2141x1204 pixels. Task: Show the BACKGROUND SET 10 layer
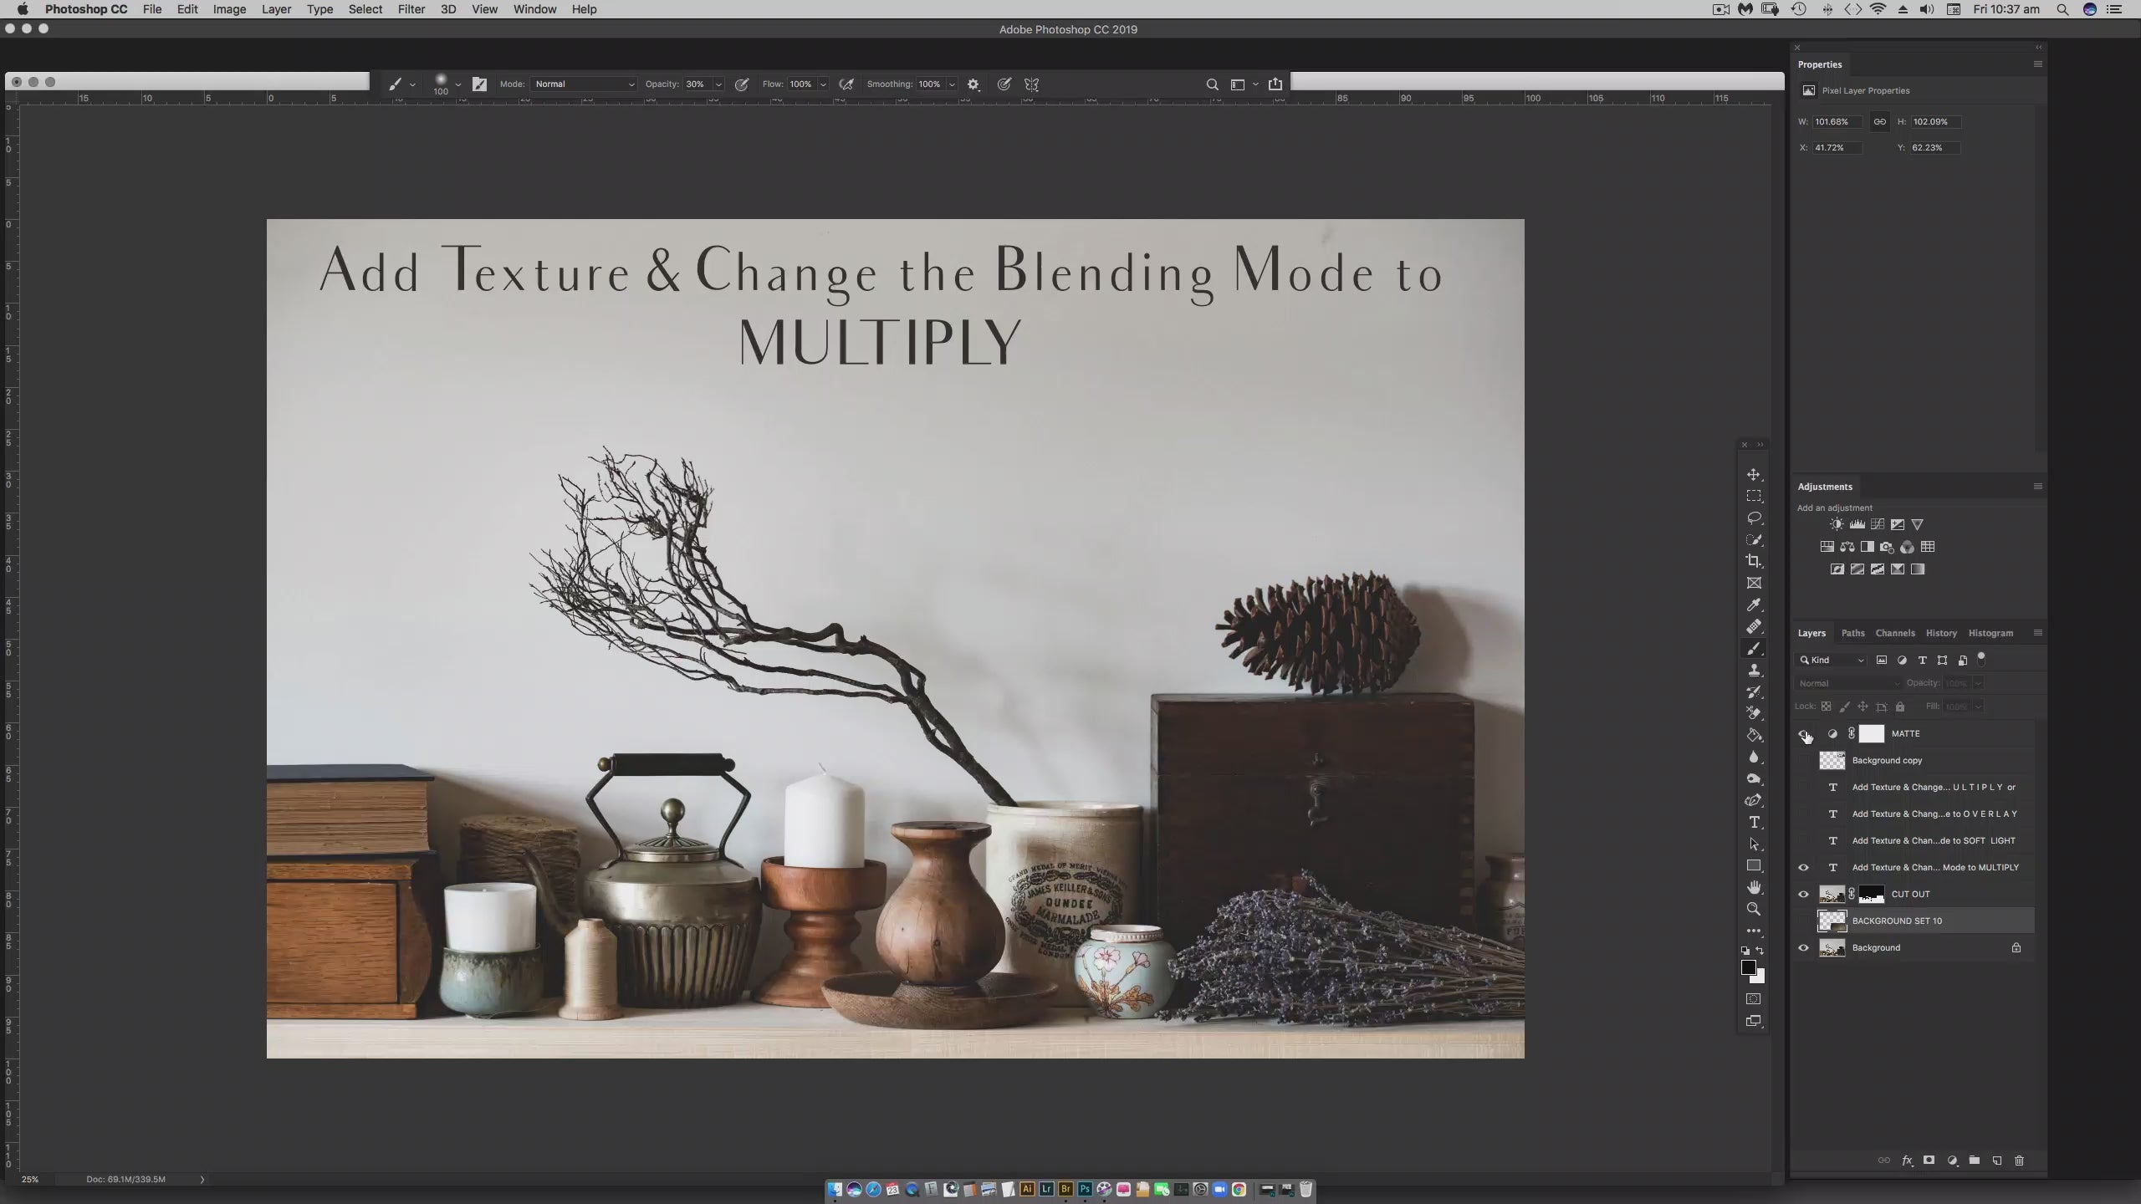tap(1803, 921)
